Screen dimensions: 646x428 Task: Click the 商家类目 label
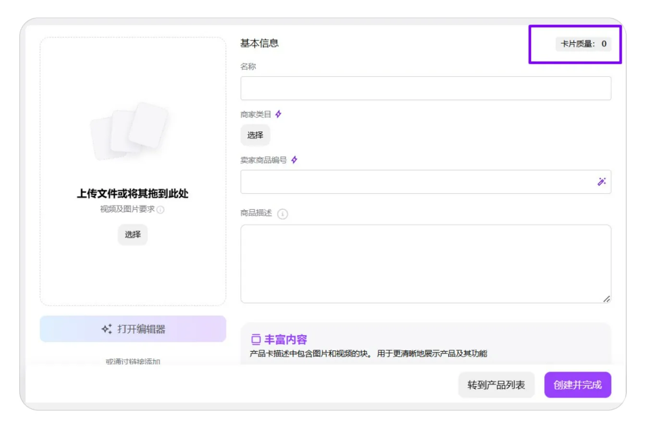point(256,114)
